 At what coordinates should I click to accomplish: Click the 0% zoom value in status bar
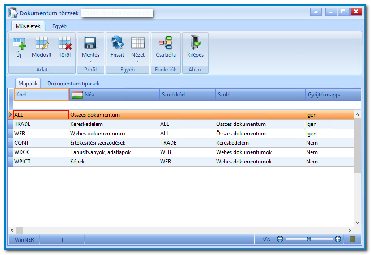(267, 239)
